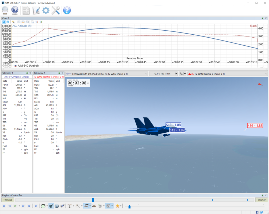Open help with the blue question mark
Screen dimensions: 269x214
click(x=67, y=10)
